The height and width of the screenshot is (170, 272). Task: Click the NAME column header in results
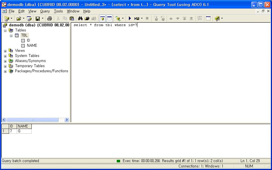24,126
